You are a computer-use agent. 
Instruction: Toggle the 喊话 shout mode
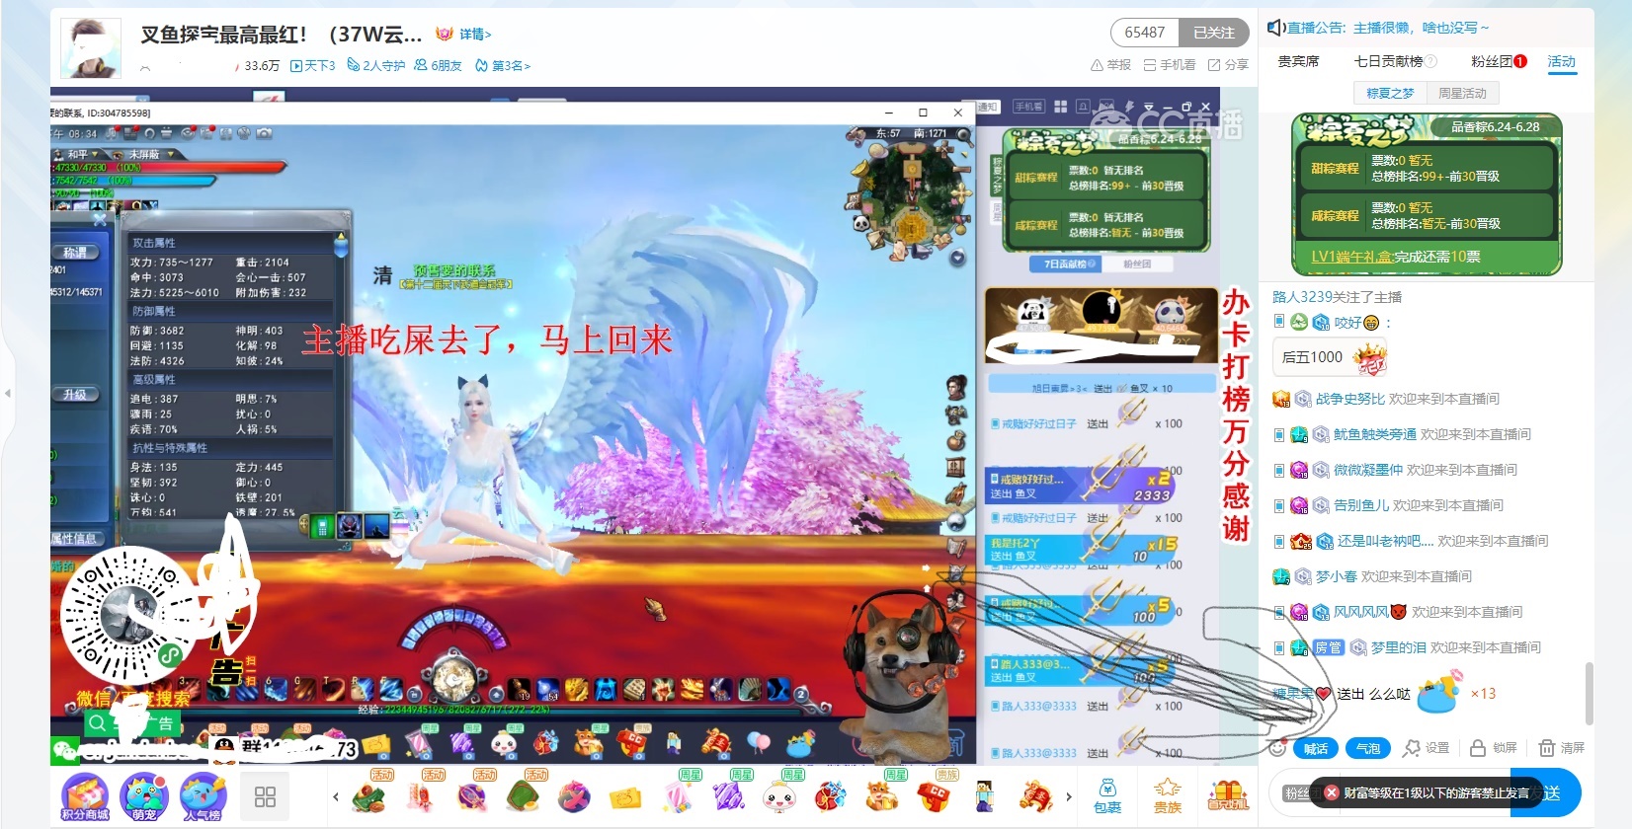pyautogui.click(x=1316, y=748)
